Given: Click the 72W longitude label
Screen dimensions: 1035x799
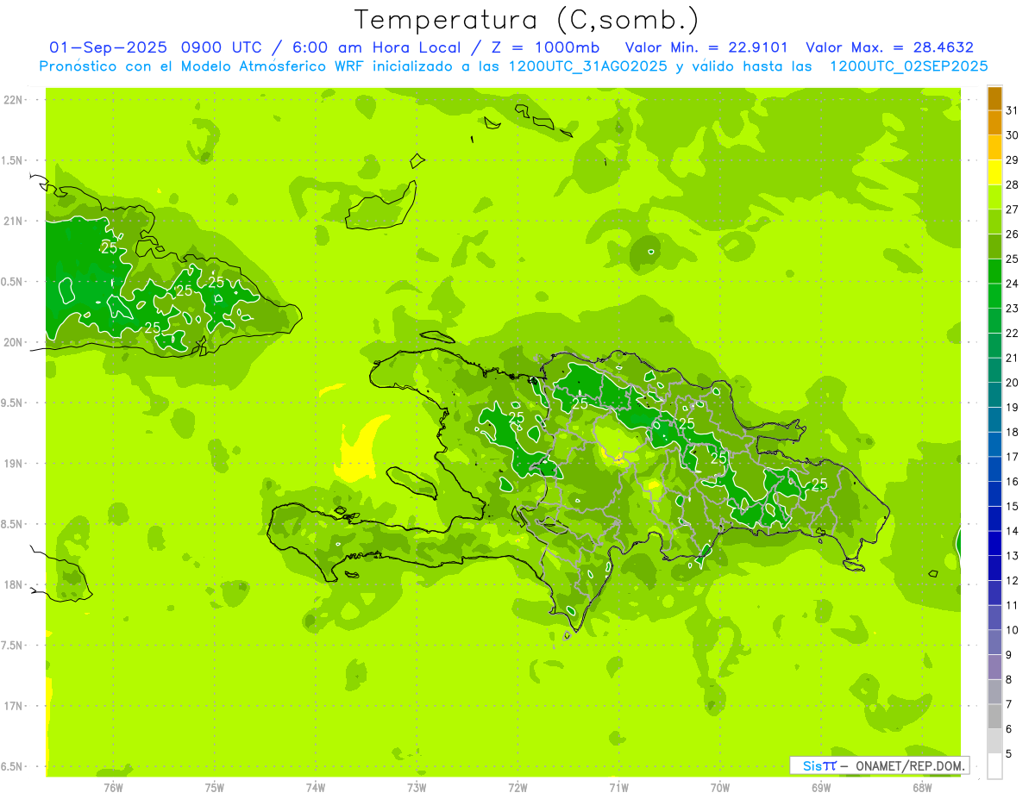Looking at the screenshot, I should [517, 788].
